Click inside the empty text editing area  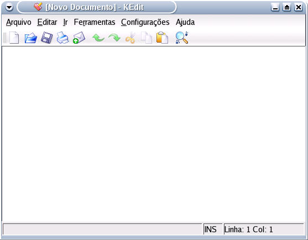pos(154,134)
